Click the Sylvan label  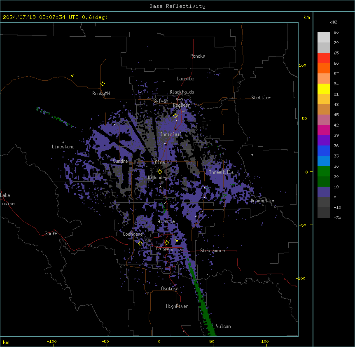pos(161,101)
